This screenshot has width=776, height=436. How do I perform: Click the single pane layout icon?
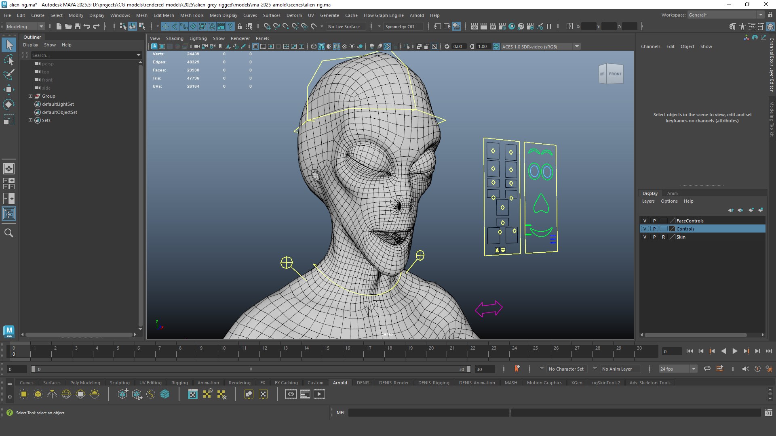[9, 169]
